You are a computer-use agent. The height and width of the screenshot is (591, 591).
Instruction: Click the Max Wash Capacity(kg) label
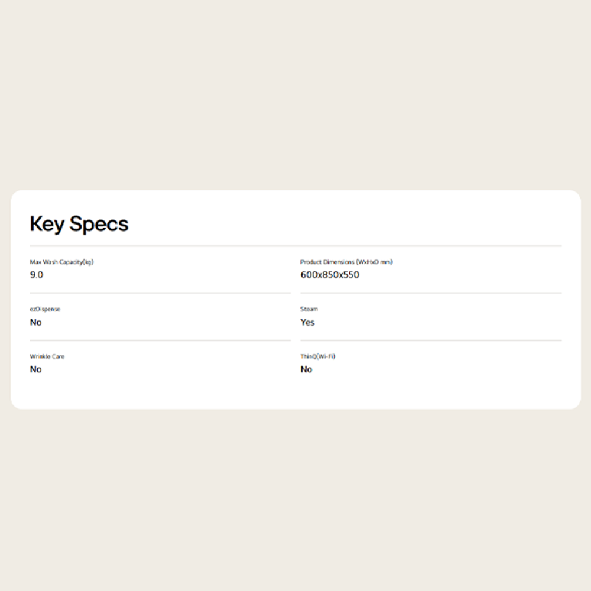pyautogui.click(x=61, y=262)
